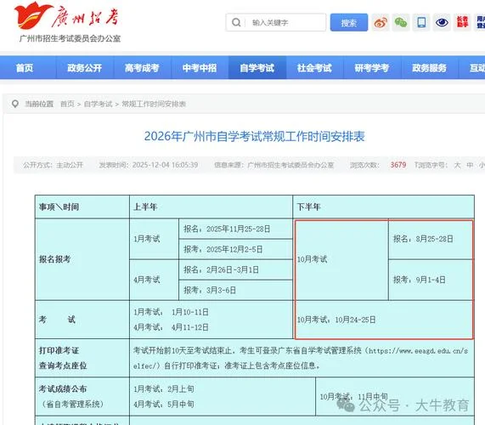Click the blue 搜索 button
Screen dimensions: 485x425
coord(349,22)
